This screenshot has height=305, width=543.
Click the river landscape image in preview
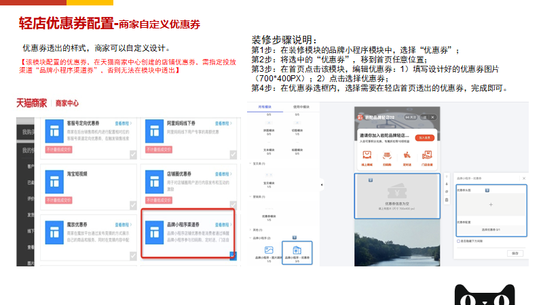pyautogui.click(x=397, y=243)
